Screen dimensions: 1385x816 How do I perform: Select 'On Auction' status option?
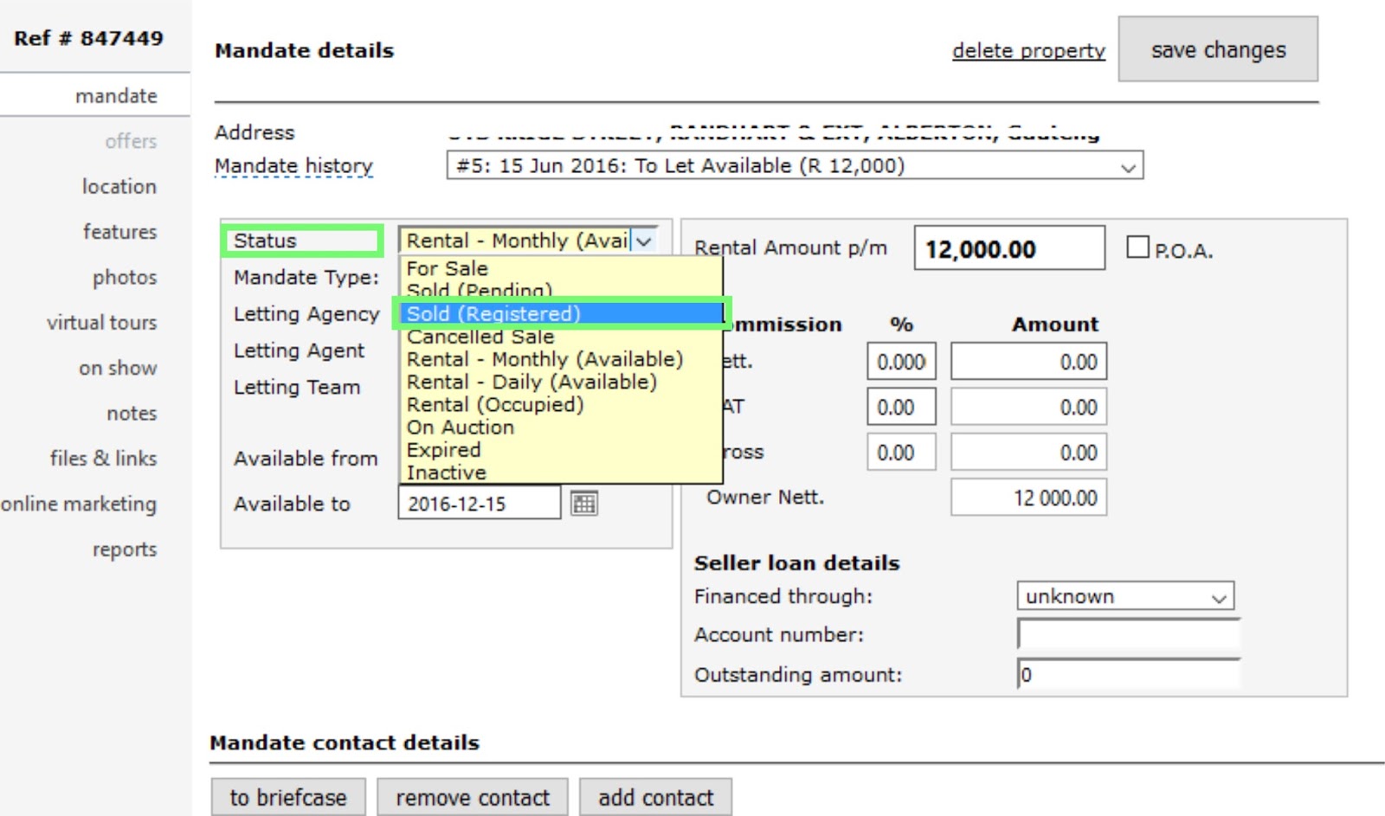point(459,427)
